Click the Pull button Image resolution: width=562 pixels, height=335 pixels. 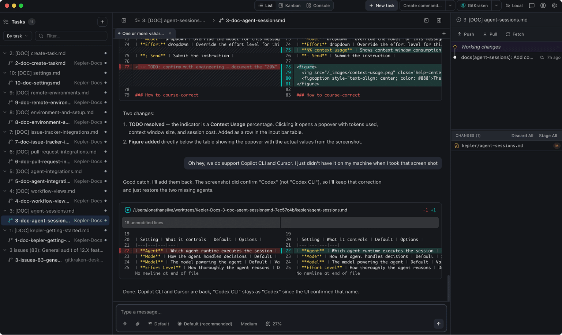tap(490, 34)
